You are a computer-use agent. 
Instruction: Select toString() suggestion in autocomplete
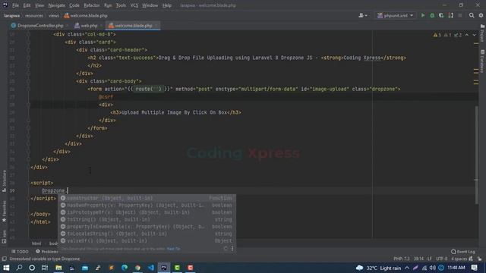click(x=147, y=219)
